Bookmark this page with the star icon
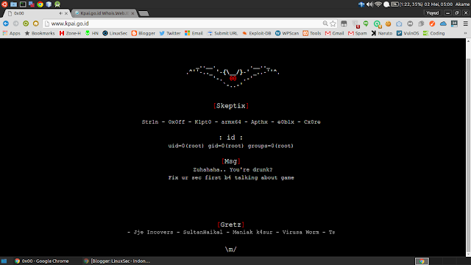Viewport: 471px width, 265px height. [333, 24]
